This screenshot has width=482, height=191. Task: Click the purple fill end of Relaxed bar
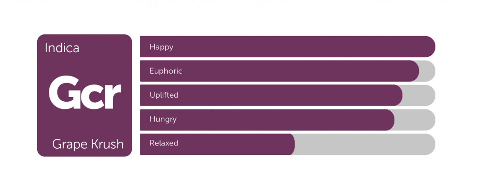click(289, 144)
